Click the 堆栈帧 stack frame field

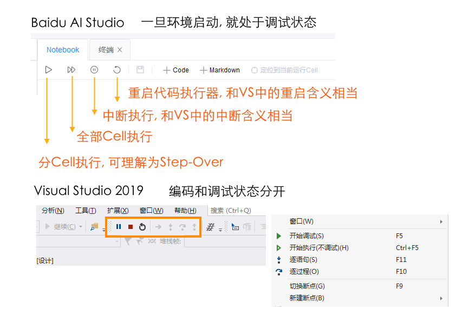225,241
